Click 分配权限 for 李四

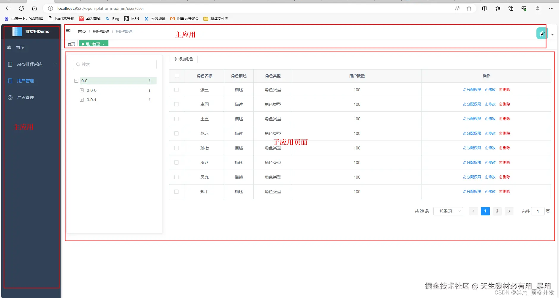(x=472, y=104)
